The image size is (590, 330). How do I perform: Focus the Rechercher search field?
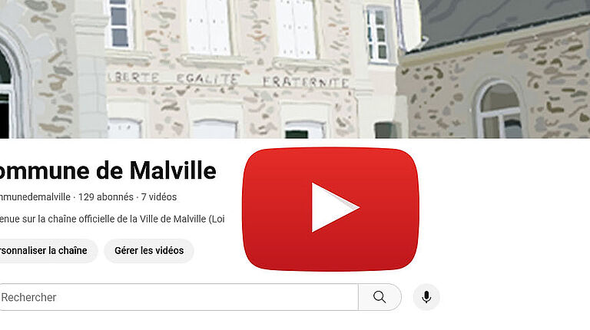coord(179,297)
